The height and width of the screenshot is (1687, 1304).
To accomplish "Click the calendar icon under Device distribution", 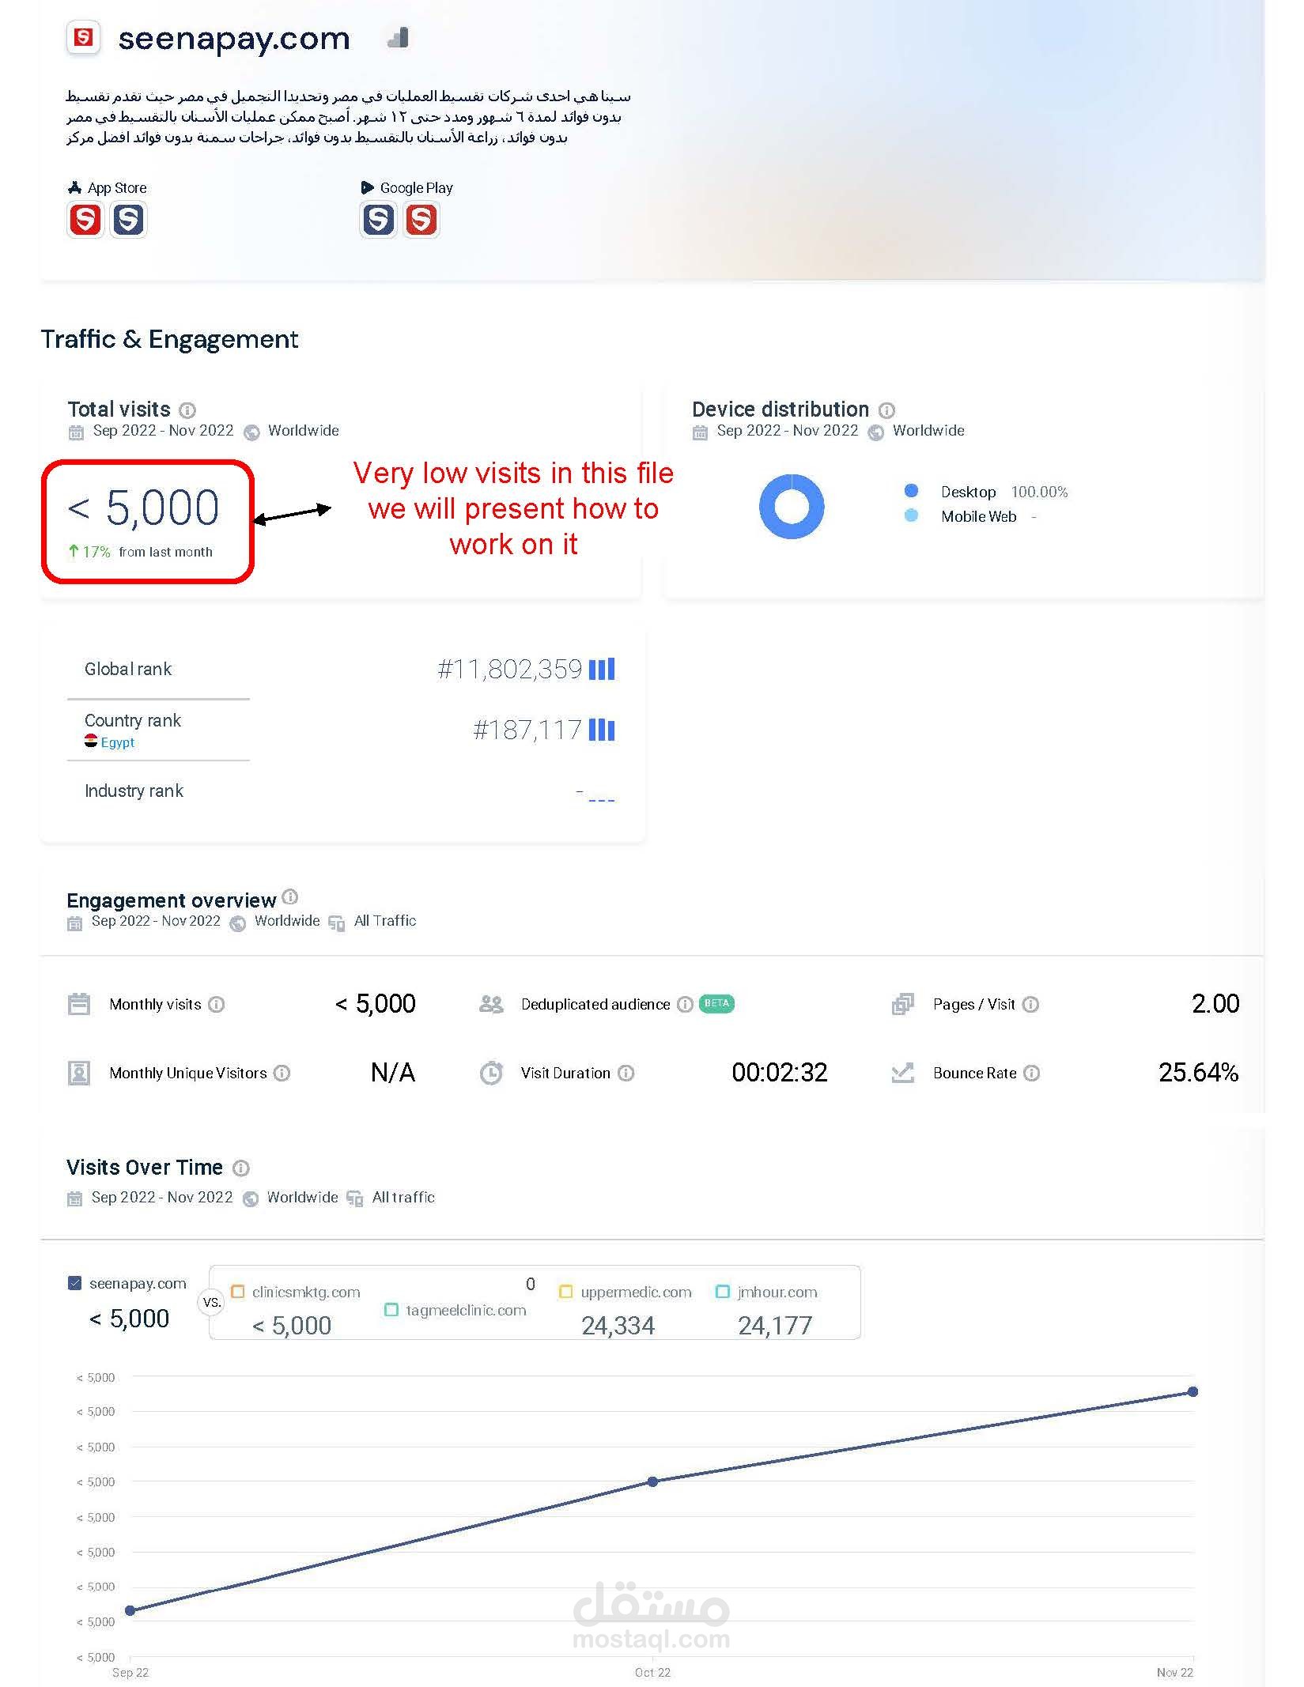I will coord(700,432).
